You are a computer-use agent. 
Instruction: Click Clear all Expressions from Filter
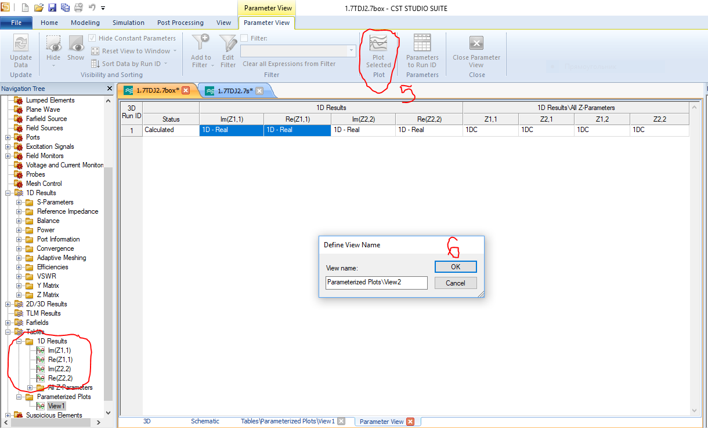point(289,64)
